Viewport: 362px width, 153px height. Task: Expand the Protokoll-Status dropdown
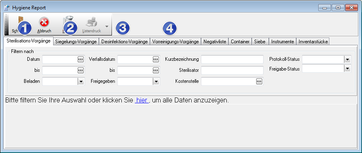coord(347,60)
